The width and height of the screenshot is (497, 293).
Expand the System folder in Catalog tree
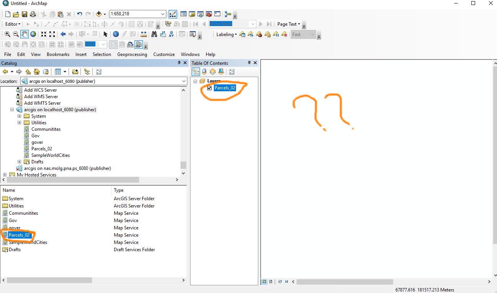[x=19, y=116]
